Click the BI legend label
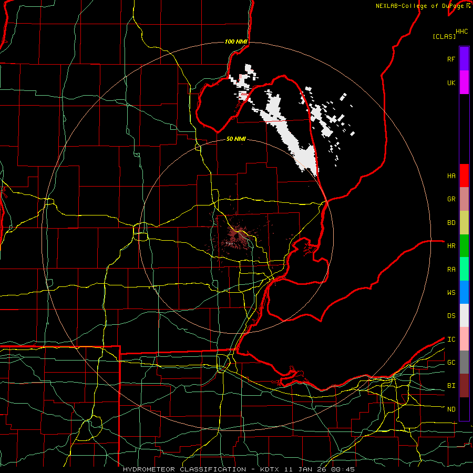The width and height of the screenshot is (473, 473). click(x=451, y=386)
